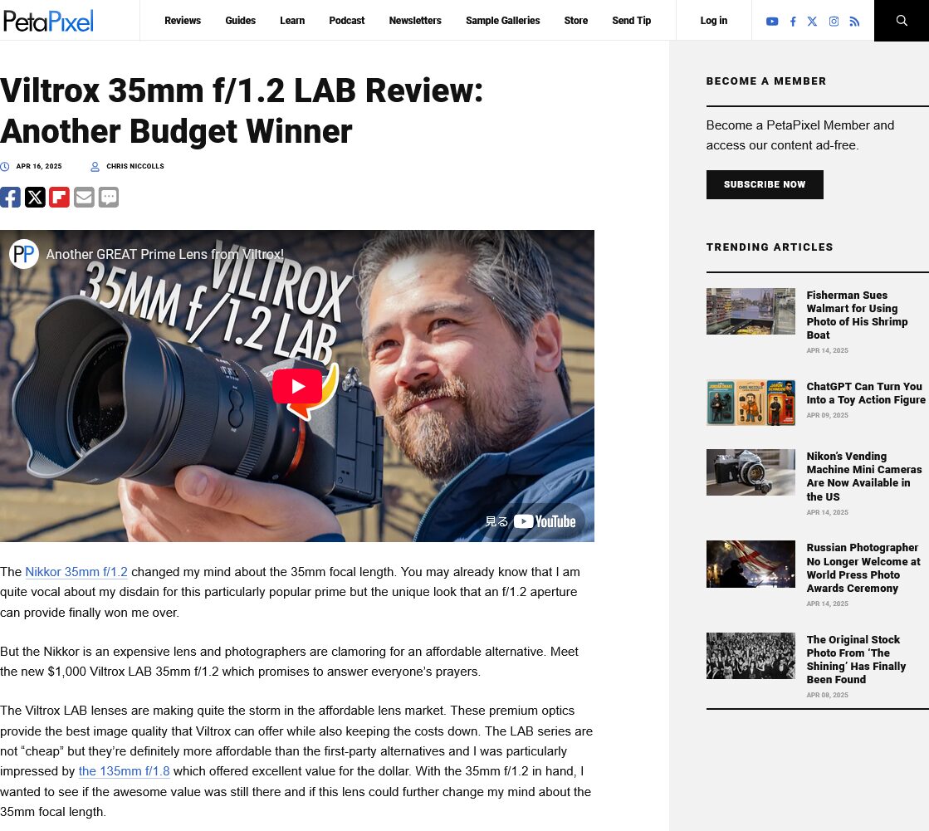Open 'The Shining' stock photo thumbnail
929x831 pixels.
[x=751, y=656]
